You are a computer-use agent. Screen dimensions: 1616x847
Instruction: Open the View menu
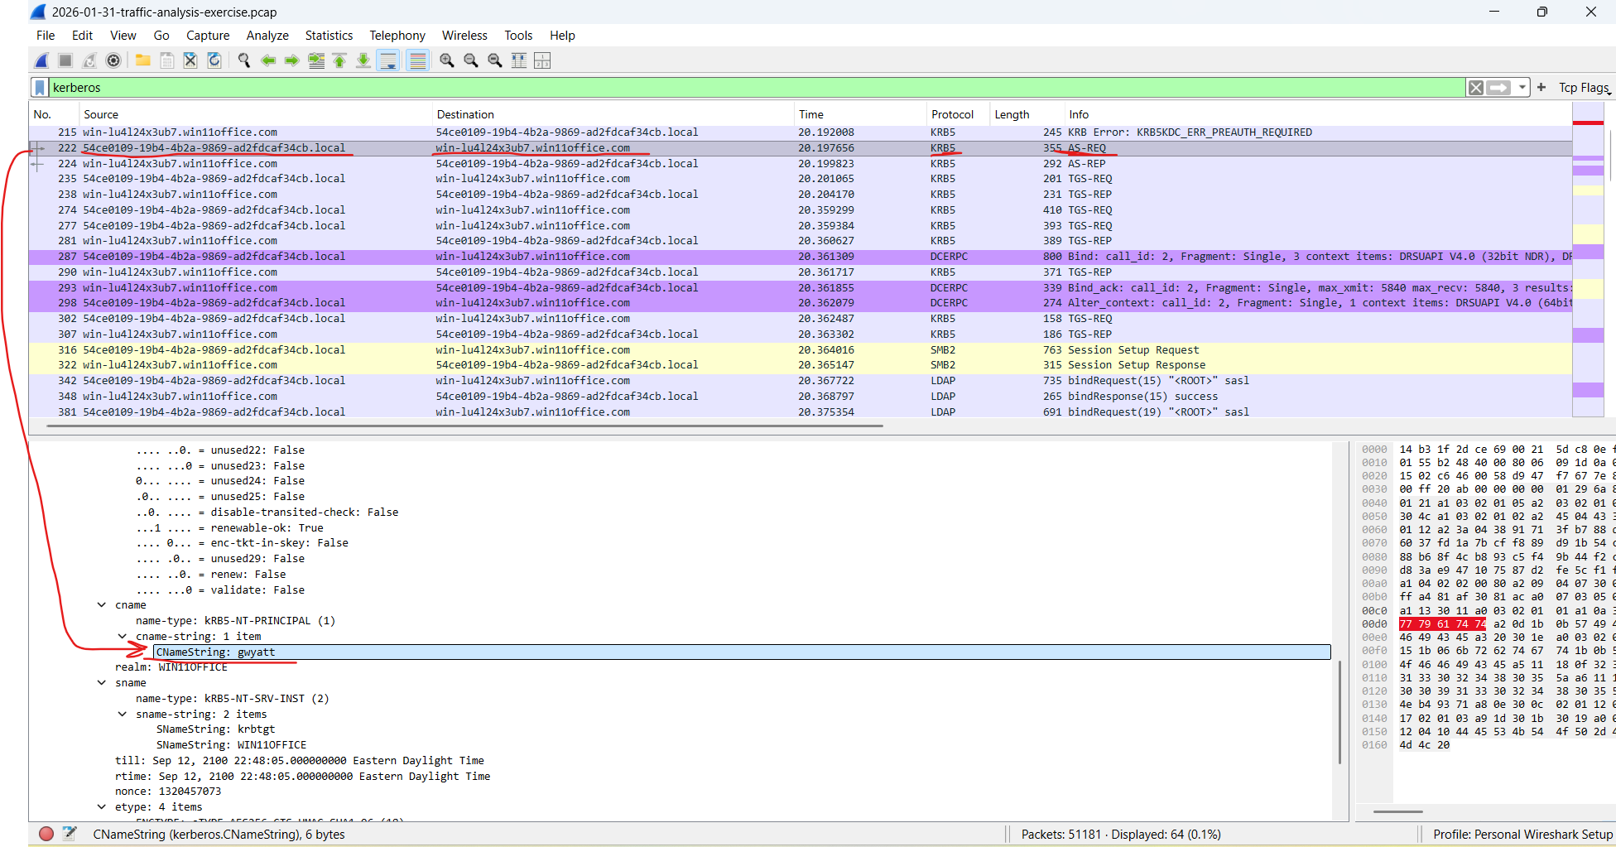tap(123, 36)
